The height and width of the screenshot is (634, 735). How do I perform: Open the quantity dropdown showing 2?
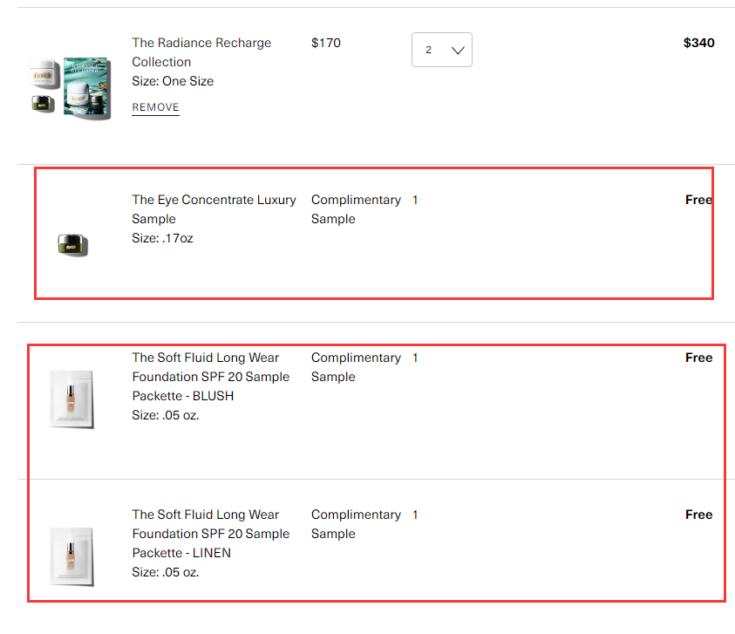441,50
